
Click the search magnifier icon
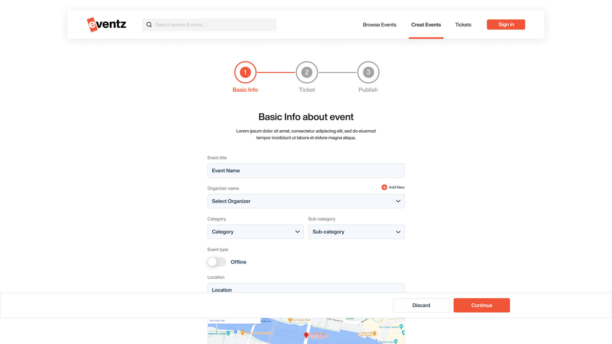tap(149, 24)
